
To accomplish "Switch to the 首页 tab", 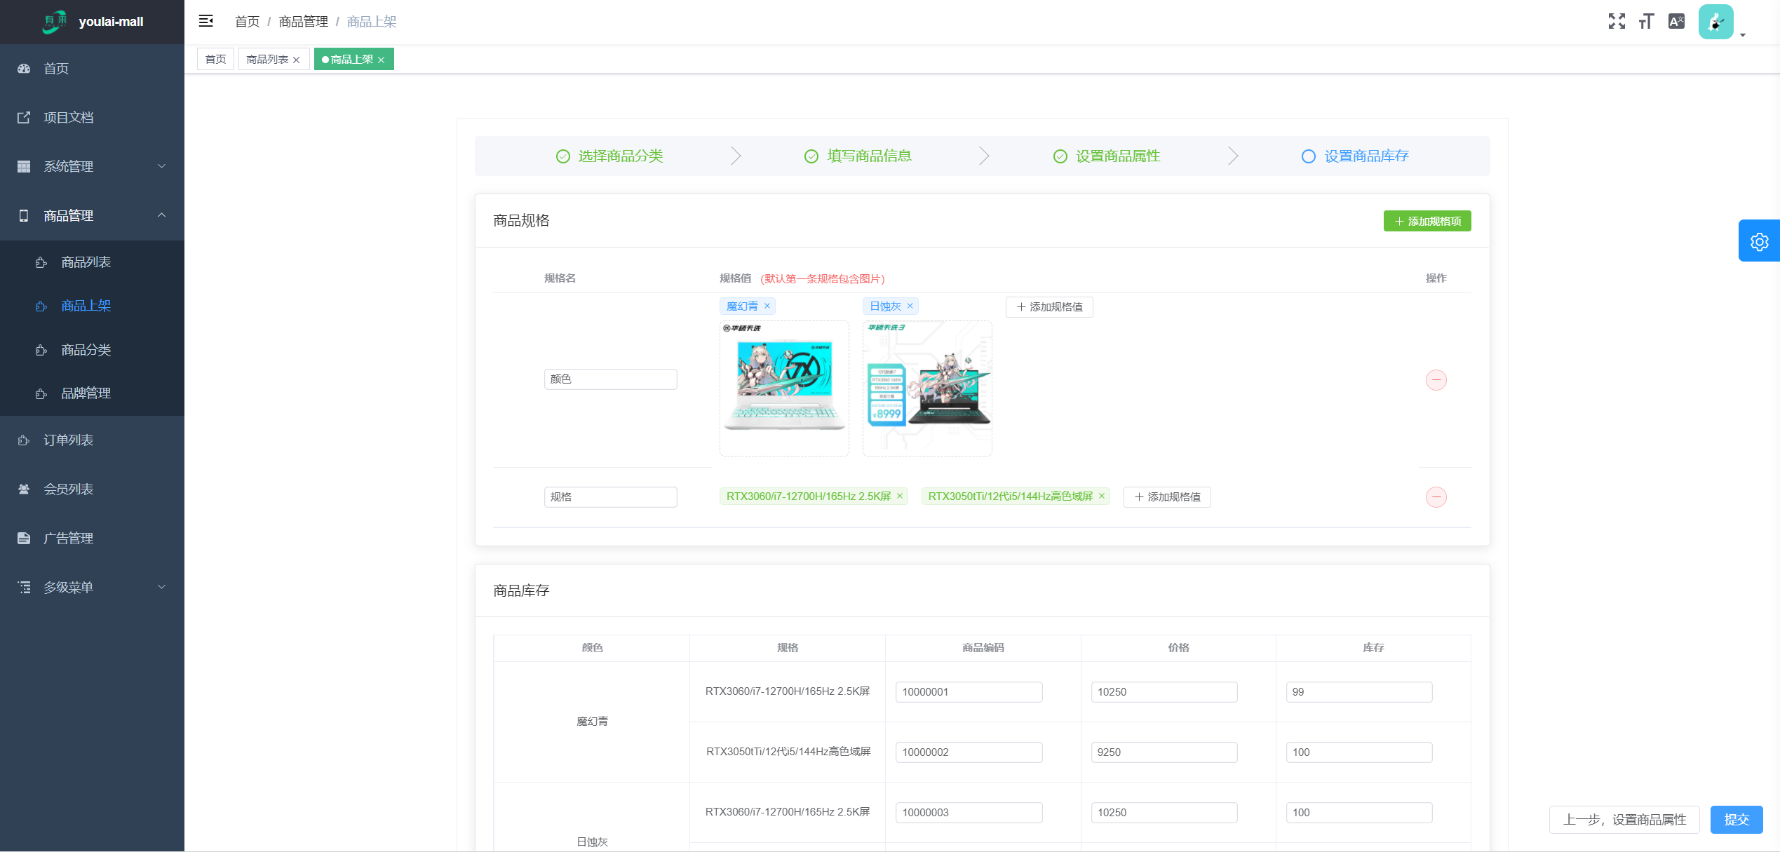I will click(x=215, y=60).
